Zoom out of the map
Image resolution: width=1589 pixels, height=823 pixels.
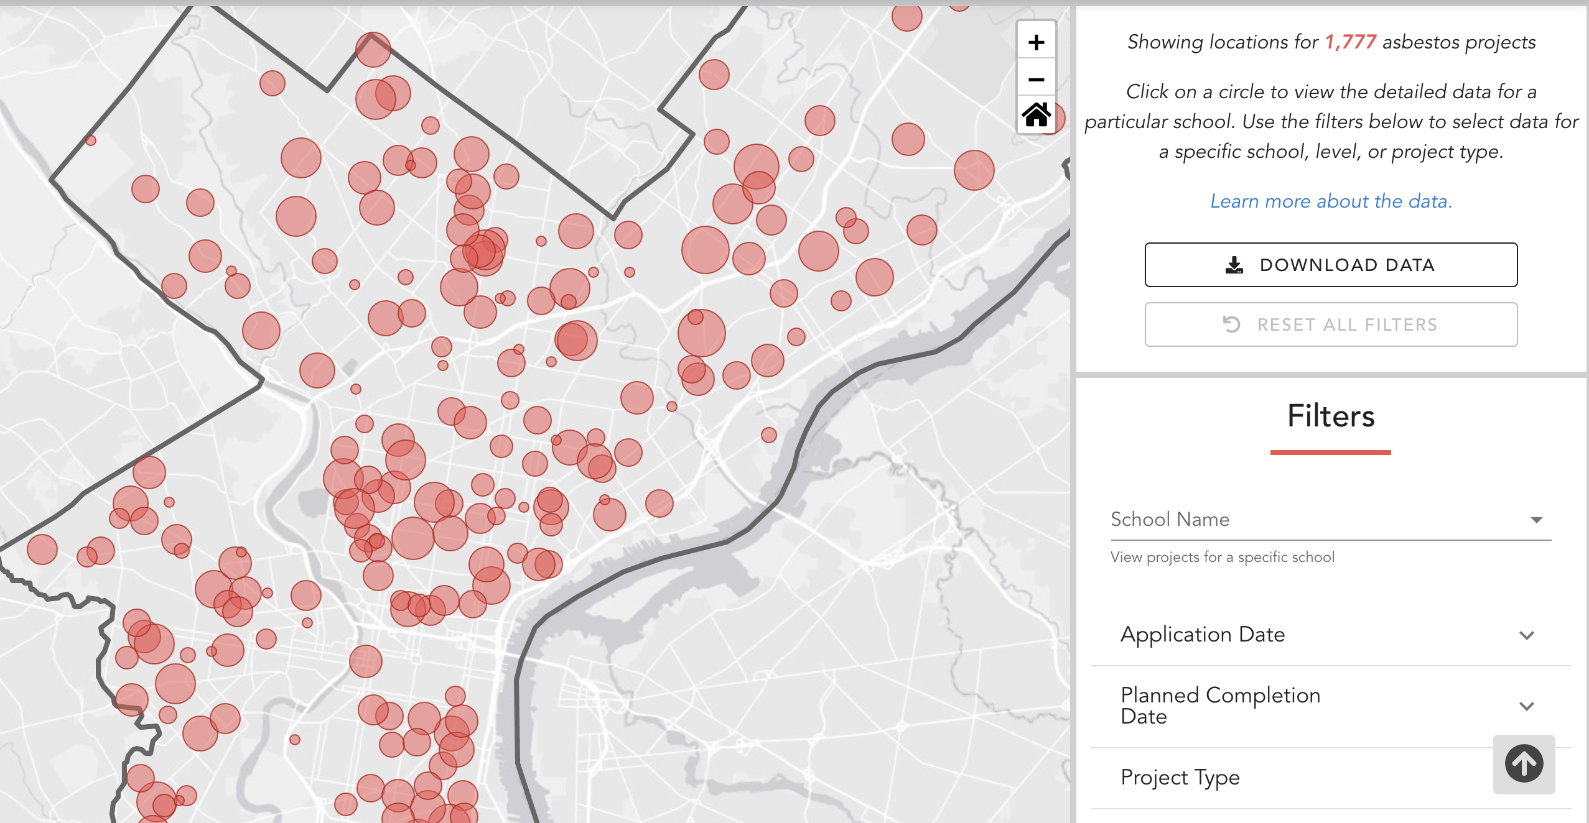1036,80
